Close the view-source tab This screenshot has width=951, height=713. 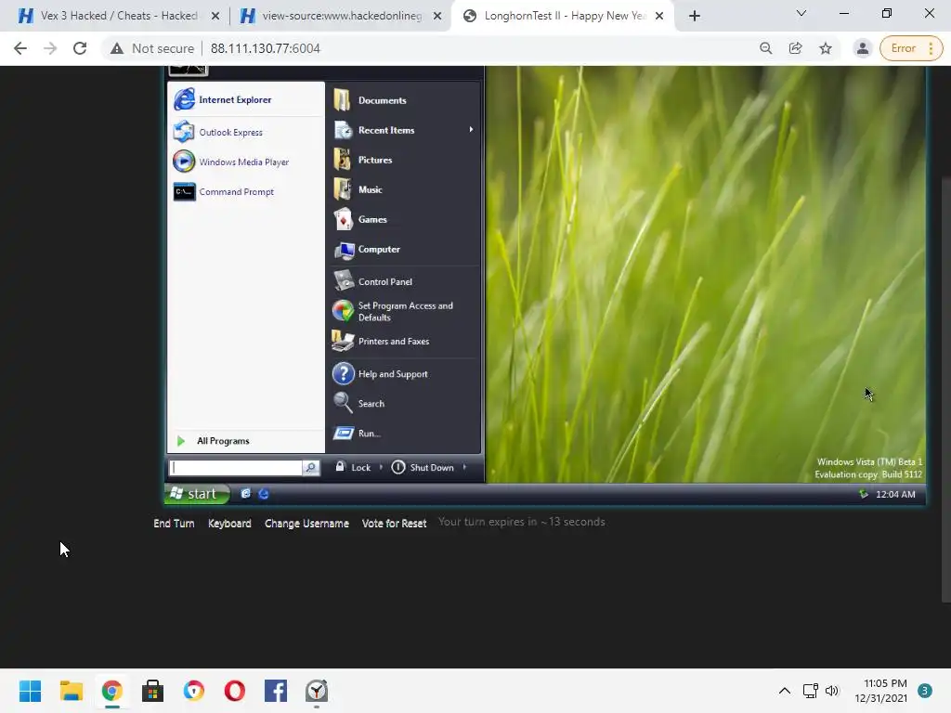pyautogui.click(x=437, y=16)
